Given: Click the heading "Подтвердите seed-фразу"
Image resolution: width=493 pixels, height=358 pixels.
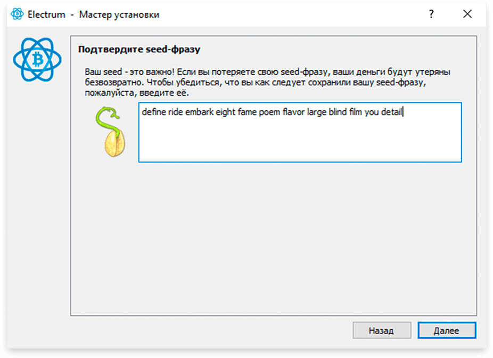Looking at the screenshot, I should [x=139, y=50].
